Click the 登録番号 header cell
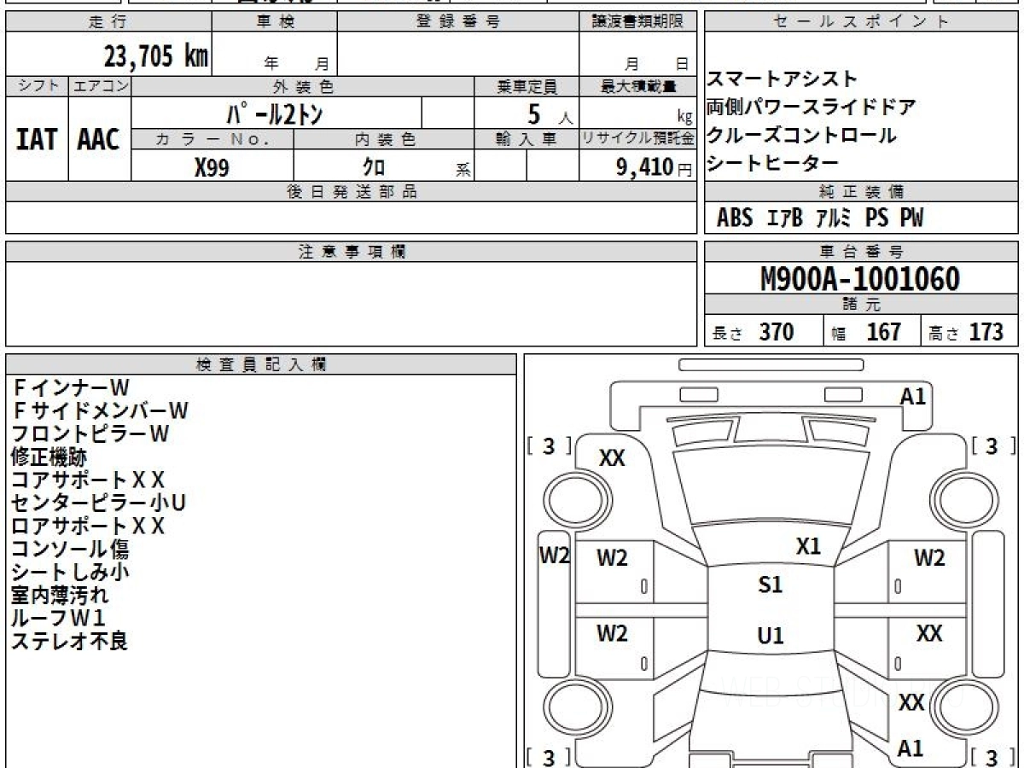 point(458,22)
